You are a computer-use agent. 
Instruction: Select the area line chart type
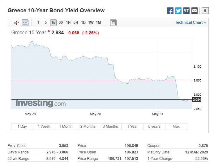coord(25,23)
